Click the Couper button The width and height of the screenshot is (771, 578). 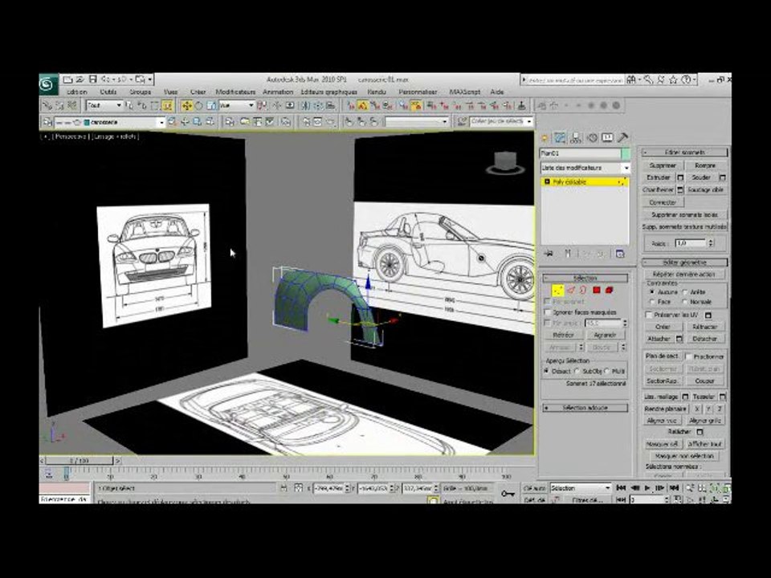(704, 381)
